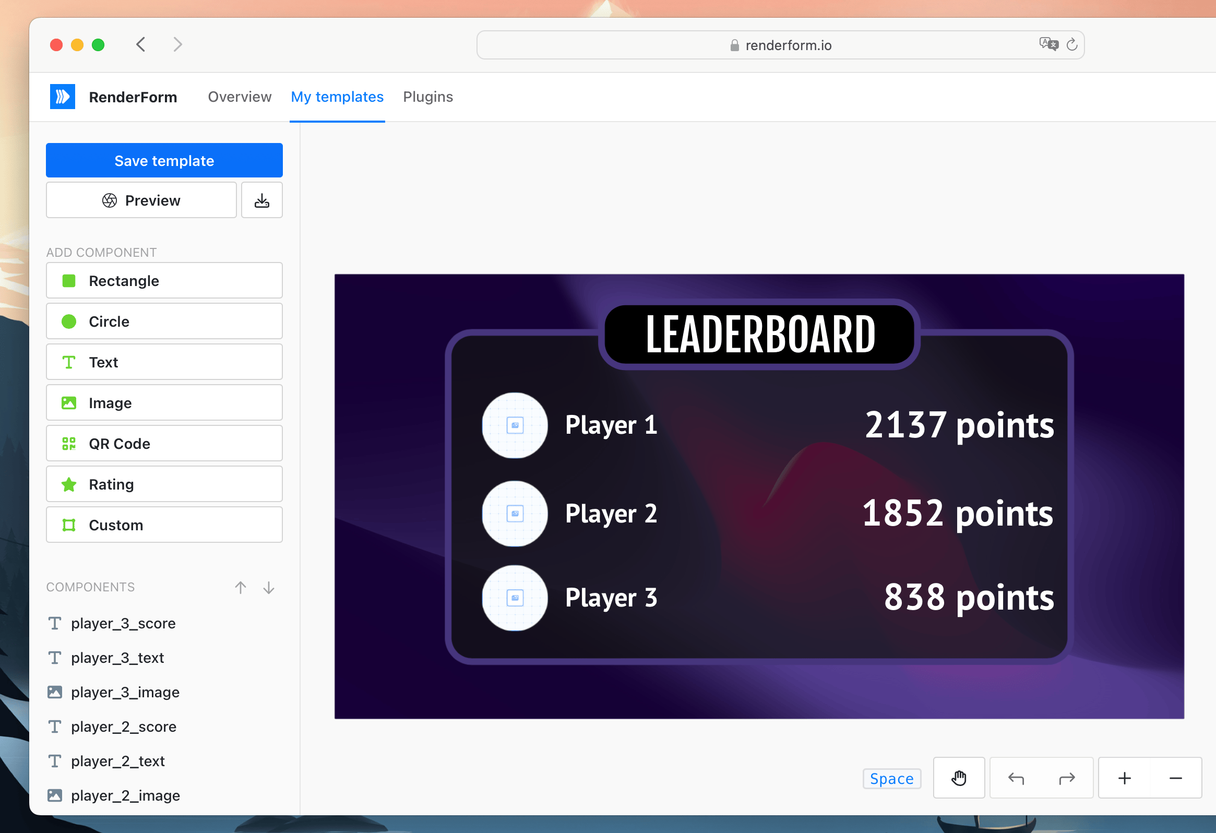
Task: Select player_3_score component in list
Action: point(125,623)
